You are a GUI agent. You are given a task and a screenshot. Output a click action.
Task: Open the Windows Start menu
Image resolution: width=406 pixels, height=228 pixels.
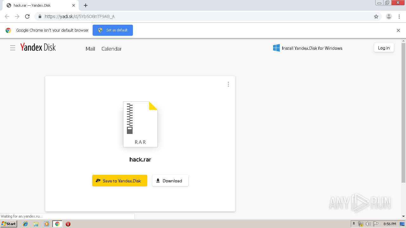pyautogui.click(x=9, y=224)
